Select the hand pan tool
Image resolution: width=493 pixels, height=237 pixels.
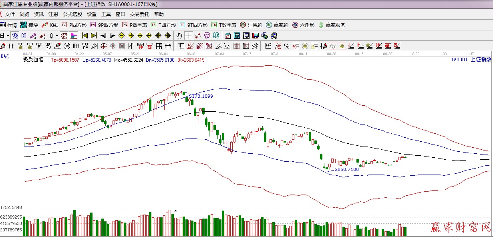tap(179, 36)
